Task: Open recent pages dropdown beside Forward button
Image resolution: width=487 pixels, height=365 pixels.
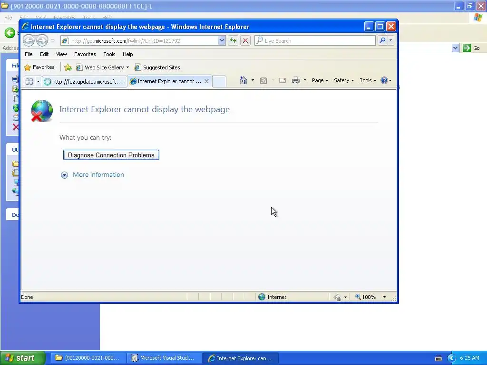Action: [52, 41]
